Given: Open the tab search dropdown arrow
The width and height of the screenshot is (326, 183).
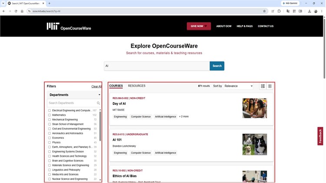Looking at the screenshot, I should pos(3,3).
